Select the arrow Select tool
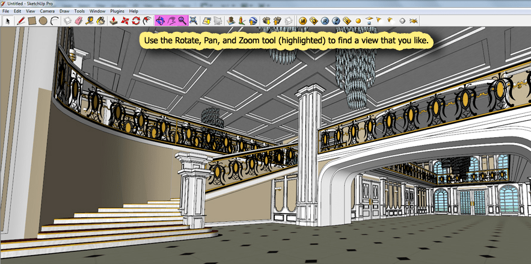 click(x=8, y=21)
